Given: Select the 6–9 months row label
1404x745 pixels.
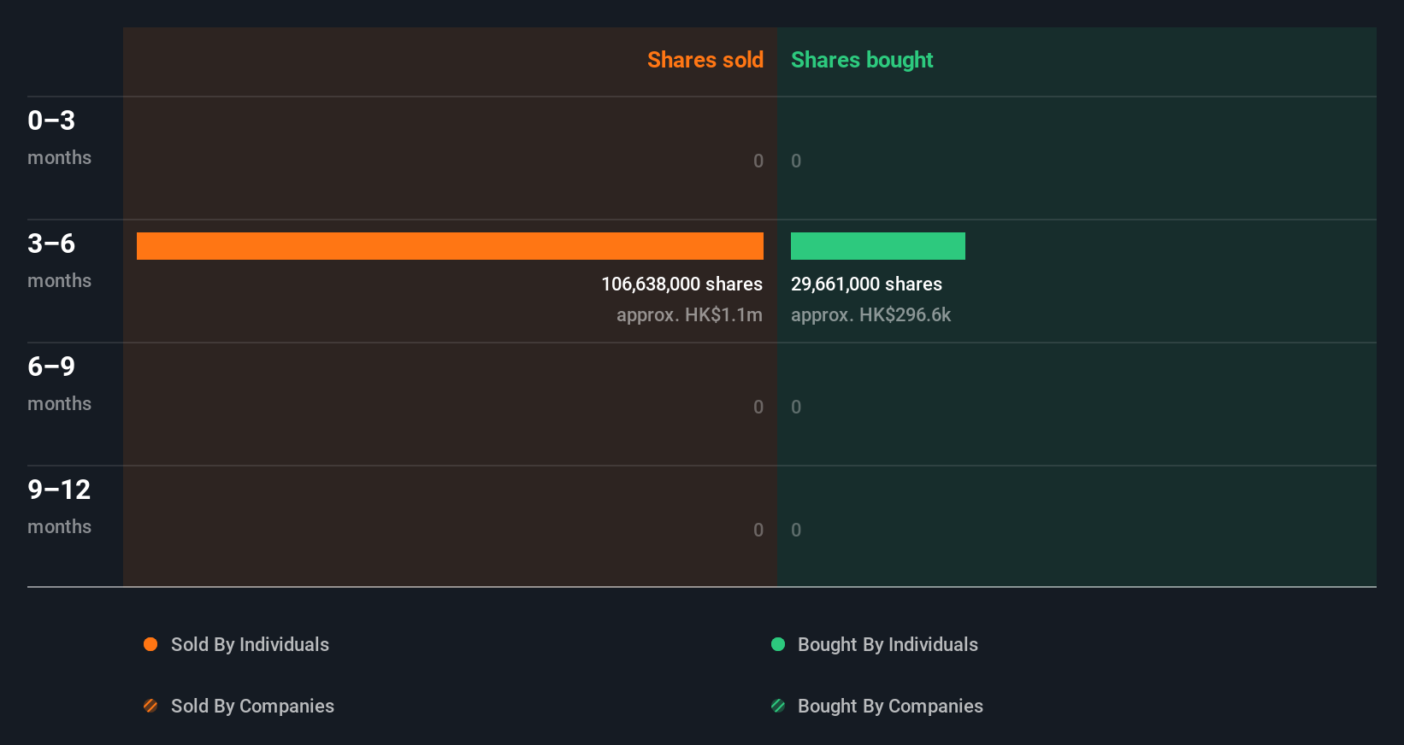Looking at the screenshot, I should pyautogui.click(x=59, y=384).
